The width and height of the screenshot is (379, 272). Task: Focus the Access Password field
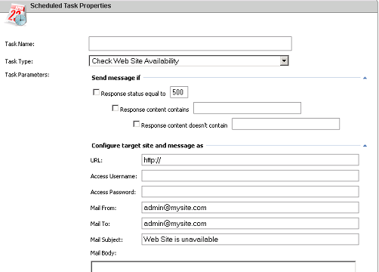pyautogui.click(x=250, y=192)
